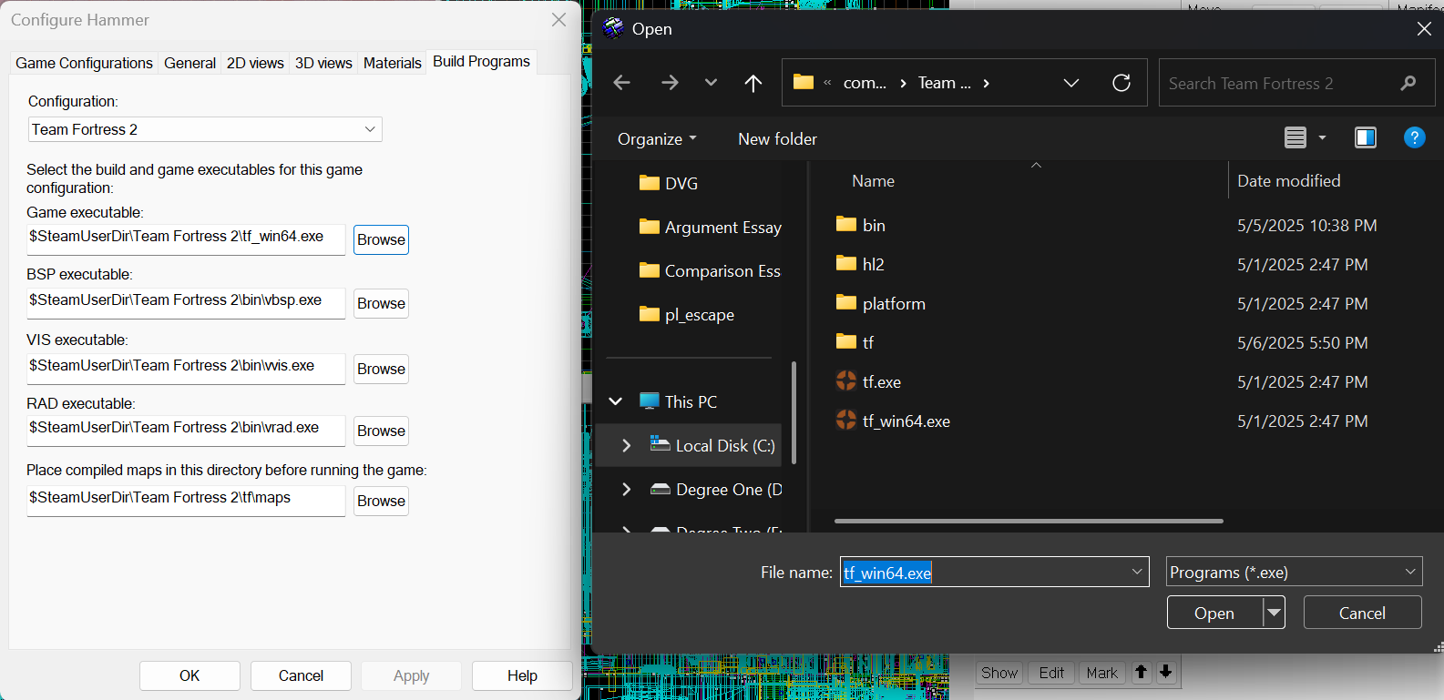The image size is (1444, 700).
Task: Click the Search Team Fortress 2 box
Action: click(1296, 83)
